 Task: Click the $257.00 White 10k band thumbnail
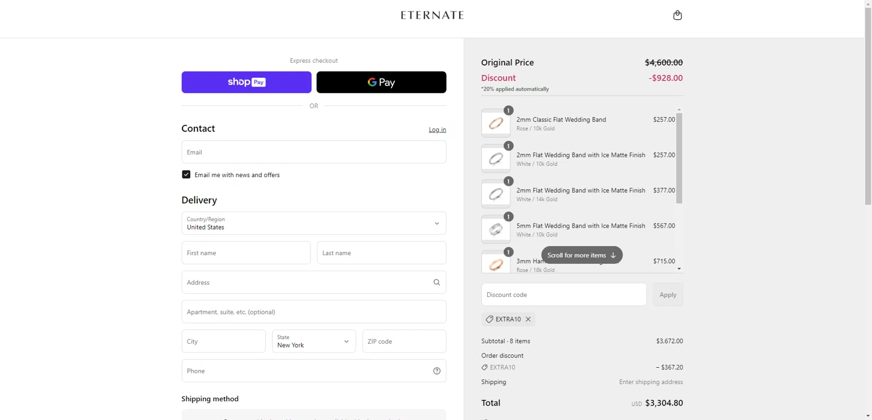pyautogui.click(x=496, y=159)
